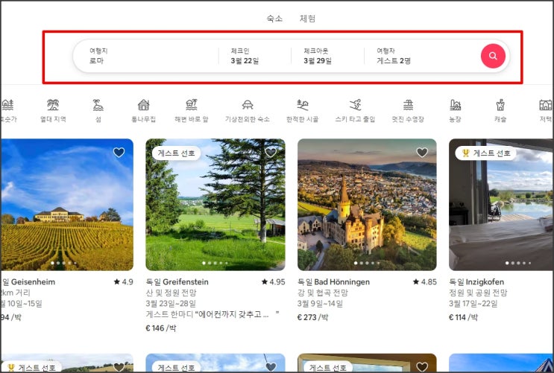This screenshot has width=554, height=373.
Task: Click the Geisenheim listing title
Action: tap(28, 282)
